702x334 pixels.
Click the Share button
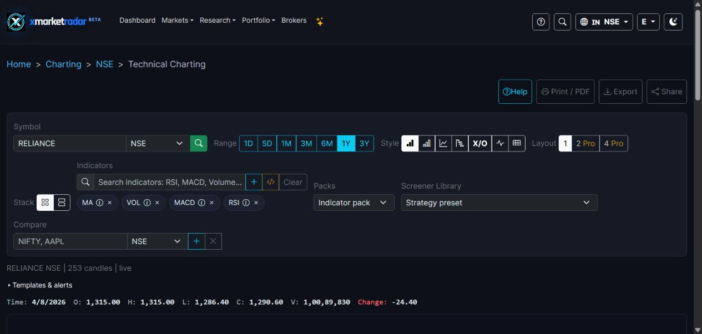[x=666, y=92]
